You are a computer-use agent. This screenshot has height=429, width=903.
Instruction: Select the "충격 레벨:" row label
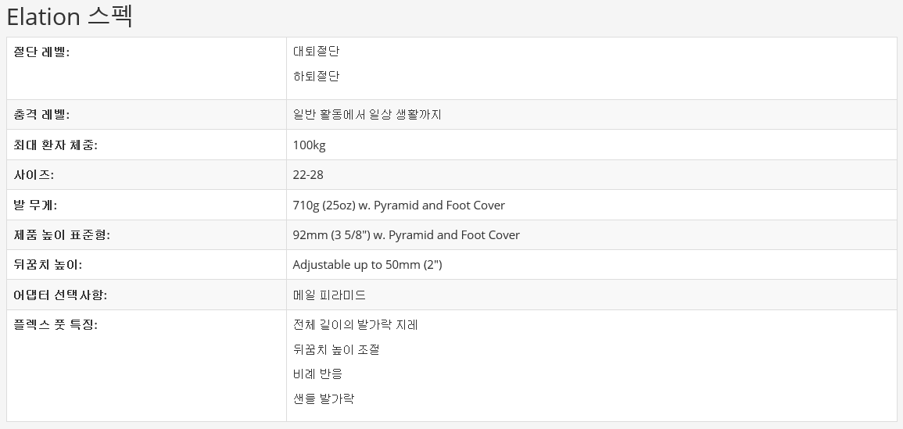pos(41,115)
